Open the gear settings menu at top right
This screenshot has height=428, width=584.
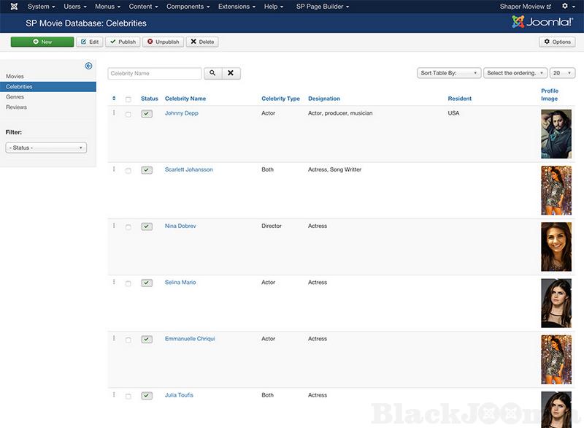click(566, 7)
